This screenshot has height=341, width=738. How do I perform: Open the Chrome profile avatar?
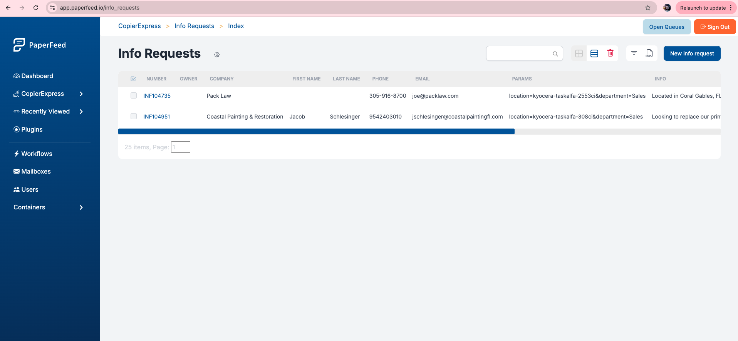(x=667, y=8)
